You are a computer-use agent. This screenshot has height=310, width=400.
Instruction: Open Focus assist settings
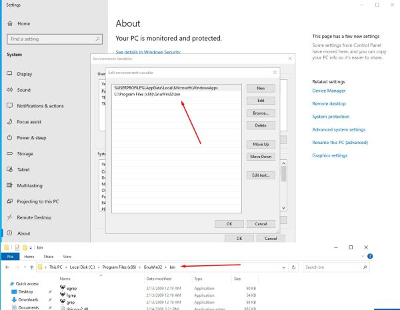(31, 122)
